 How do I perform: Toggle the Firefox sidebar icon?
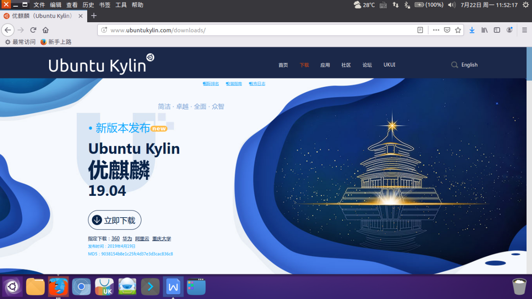[497, 30]
